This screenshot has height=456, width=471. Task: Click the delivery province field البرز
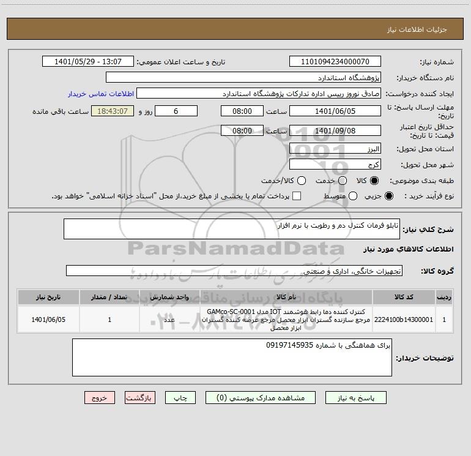pos(335,149)
